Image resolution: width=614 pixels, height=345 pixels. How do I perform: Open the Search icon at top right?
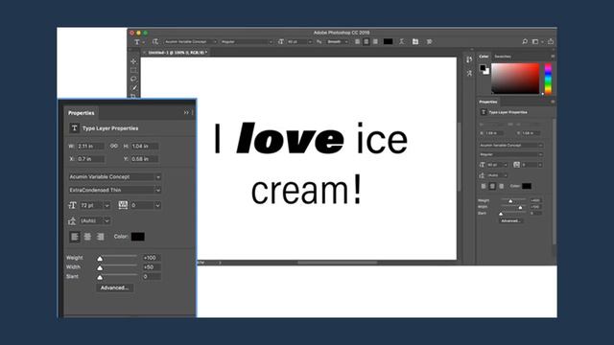coord(525,41)
